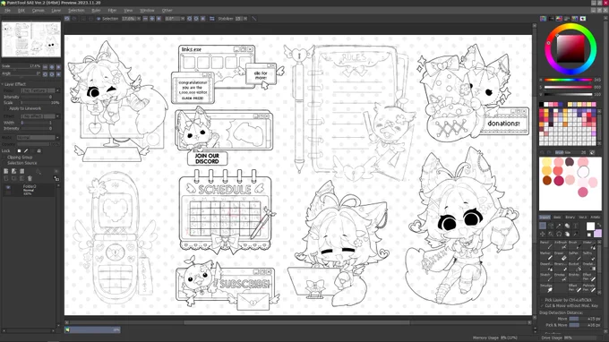This screenshot has width=609, height=342.
Task: Toggle the Selection visibility checkbox
Action: coord(99,19)
